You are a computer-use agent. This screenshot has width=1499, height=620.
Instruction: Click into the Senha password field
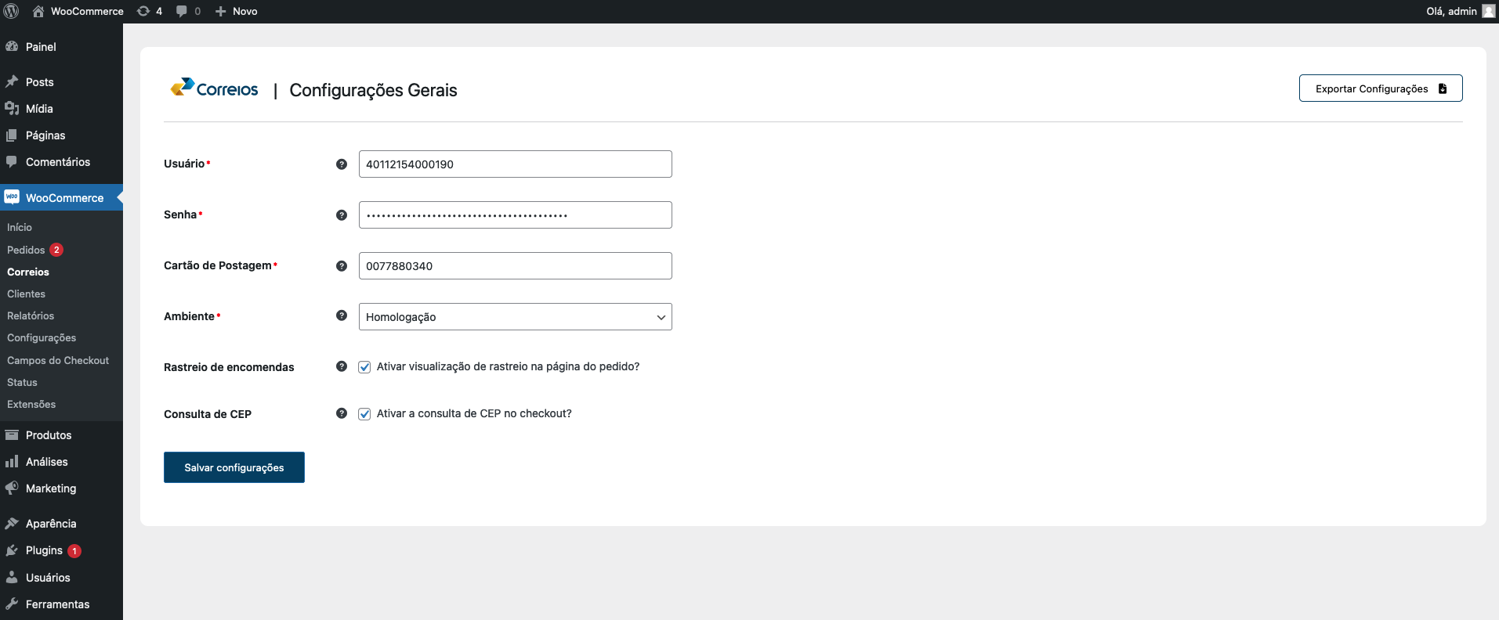coord(515,215)
